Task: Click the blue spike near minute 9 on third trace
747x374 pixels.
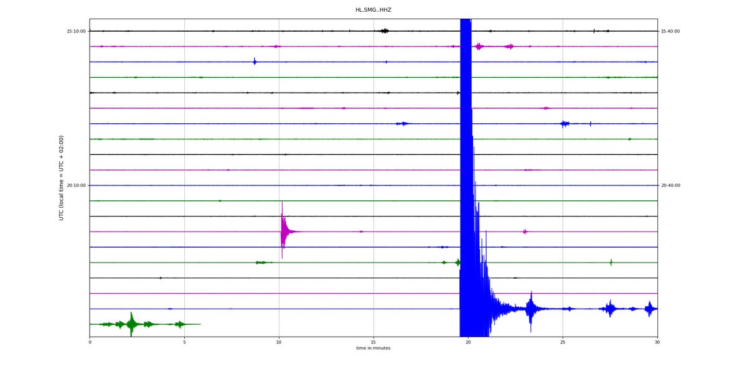Action: coord(255,61)
